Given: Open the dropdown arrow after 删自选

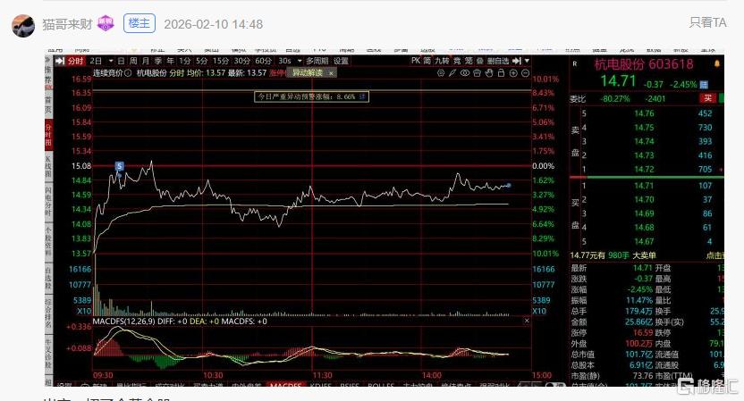Looking at the screenshot, I should pos(527,61).
